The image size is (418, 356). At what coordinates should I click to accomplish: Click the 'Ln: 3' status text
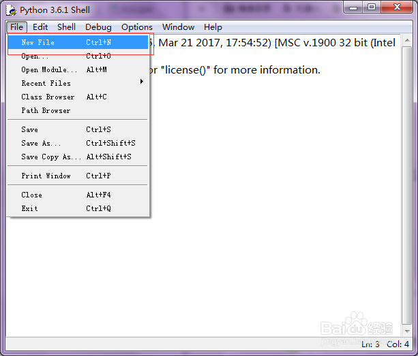[370, 344]
